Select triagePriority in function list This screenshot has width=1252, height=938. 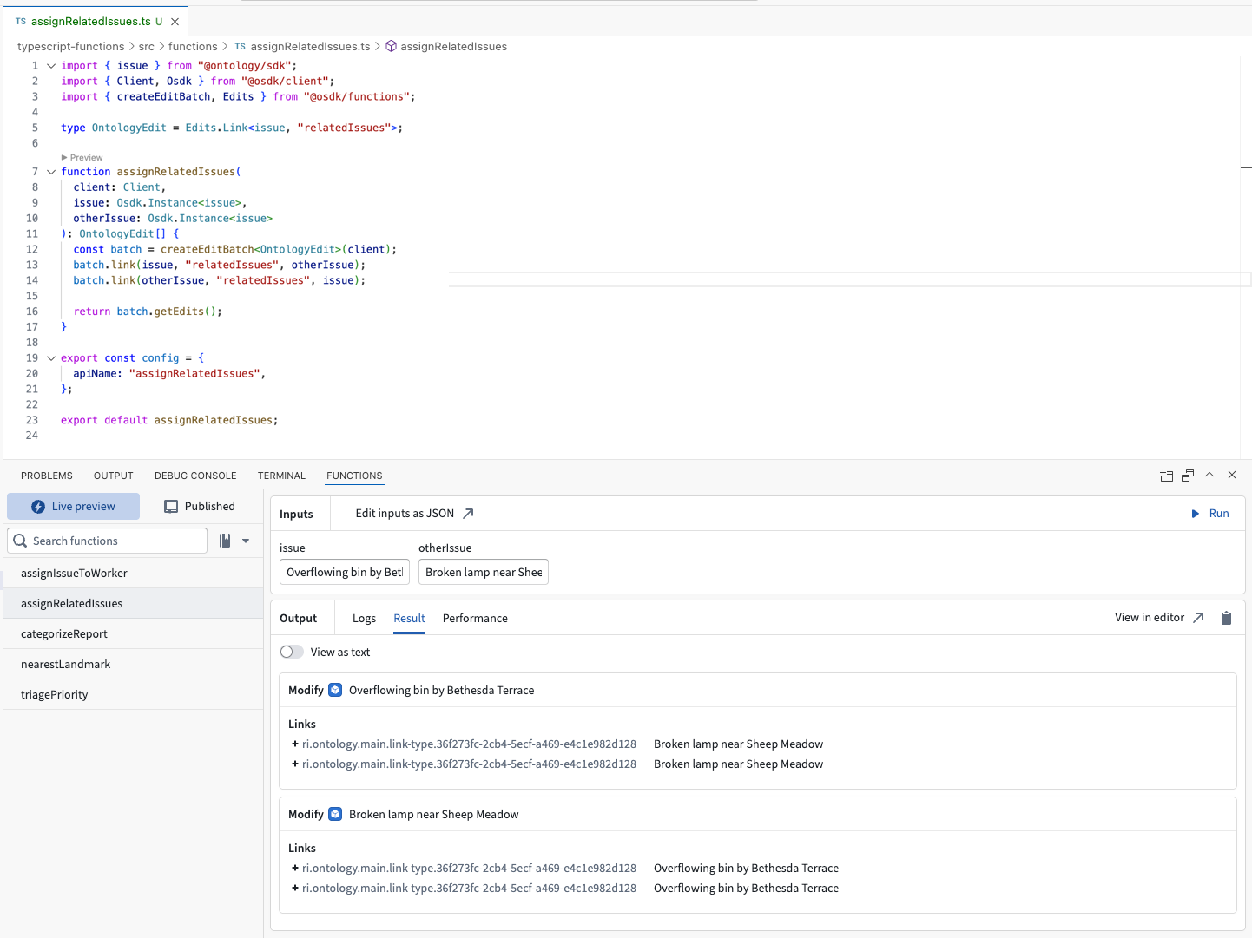(134, 695)
